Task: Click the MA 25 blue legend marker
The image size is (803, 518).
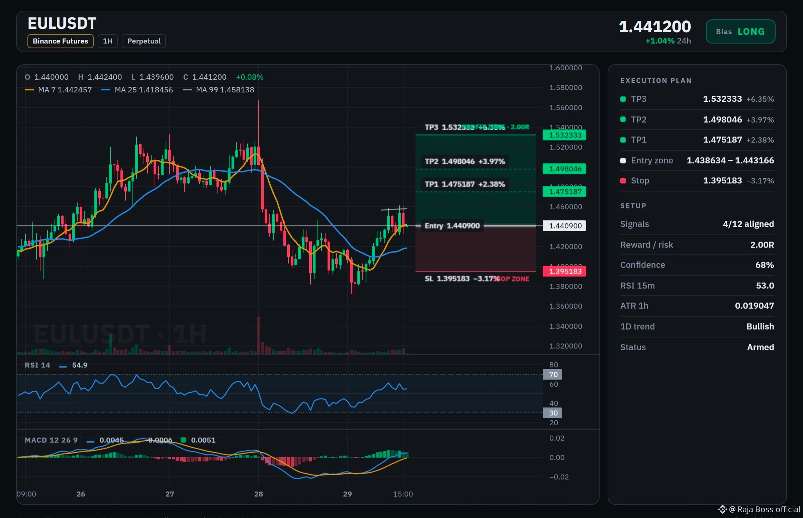Action: coord(106,90)
